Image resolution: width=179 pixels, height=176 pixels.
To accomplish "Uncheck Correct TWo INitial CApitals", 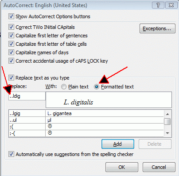I will pos(11,27).
